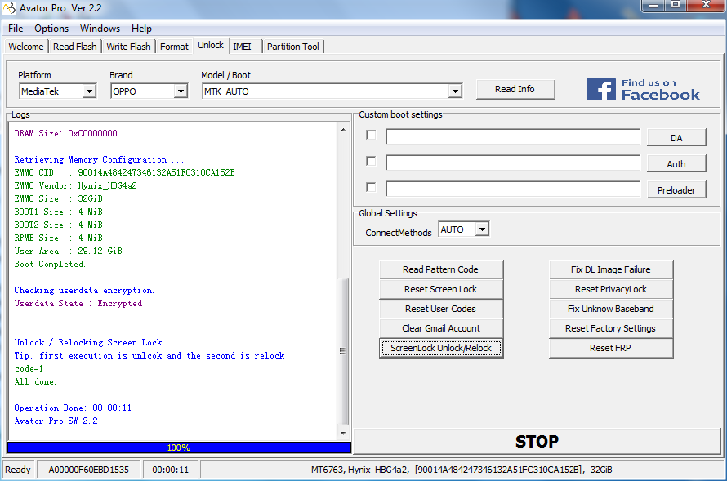
Task: Click the Fix Unknow Baseband button
Action: point(611,309)
